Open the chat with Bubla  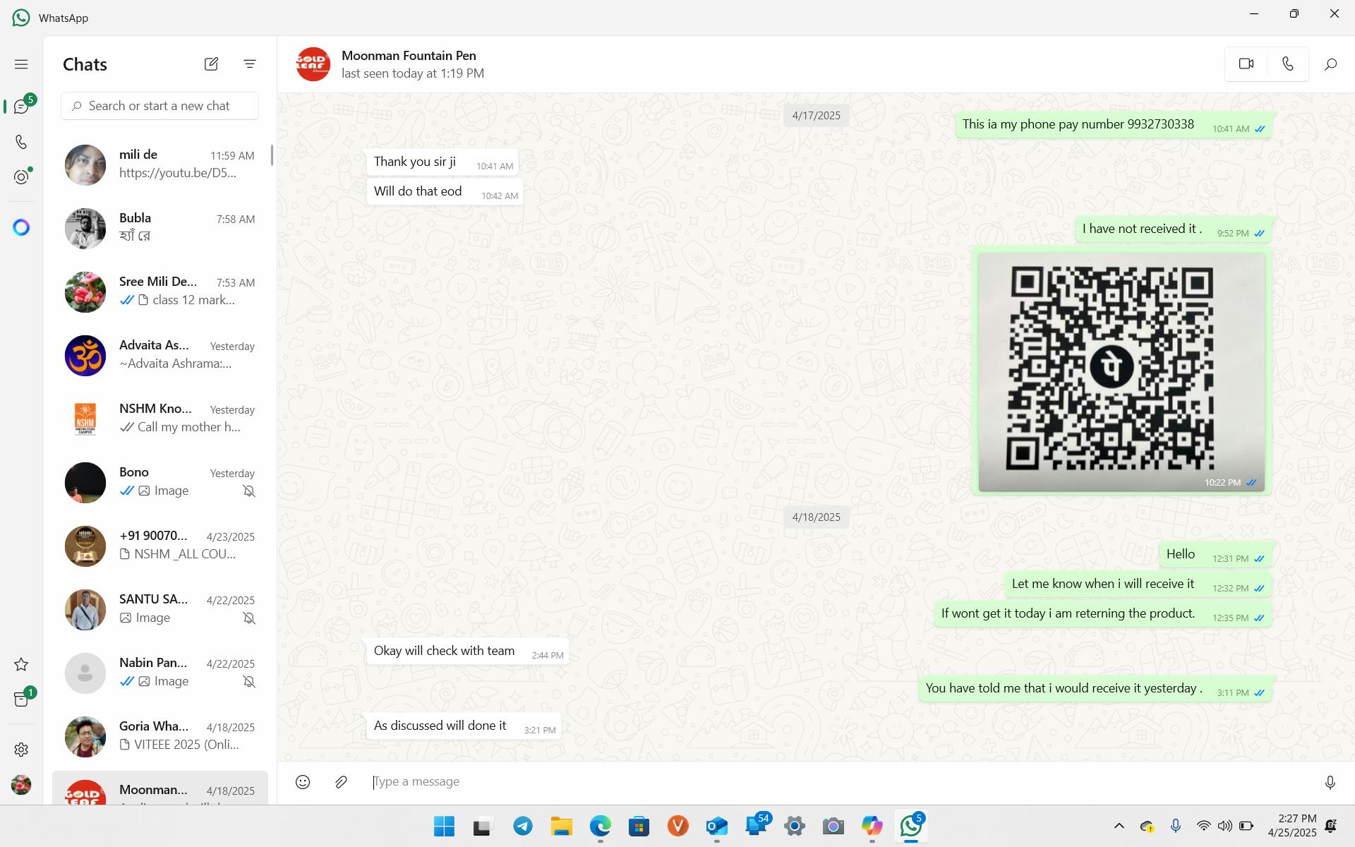[160, 228]
